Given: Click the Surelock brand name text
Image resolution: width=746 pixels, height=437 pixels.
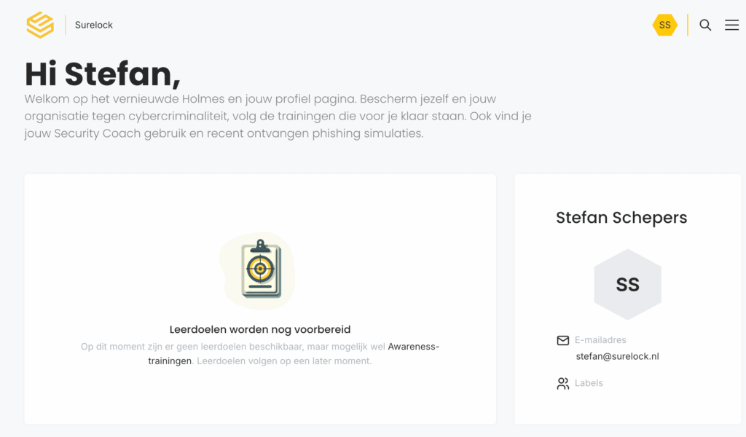Looking at the screenshot, I should tap(94, 25).
